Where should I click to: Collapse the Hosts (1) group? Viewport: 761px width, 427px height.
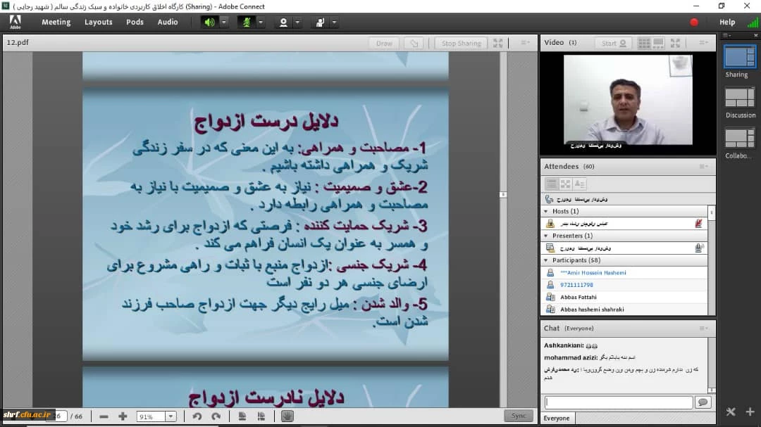click(x=546, y=211)
